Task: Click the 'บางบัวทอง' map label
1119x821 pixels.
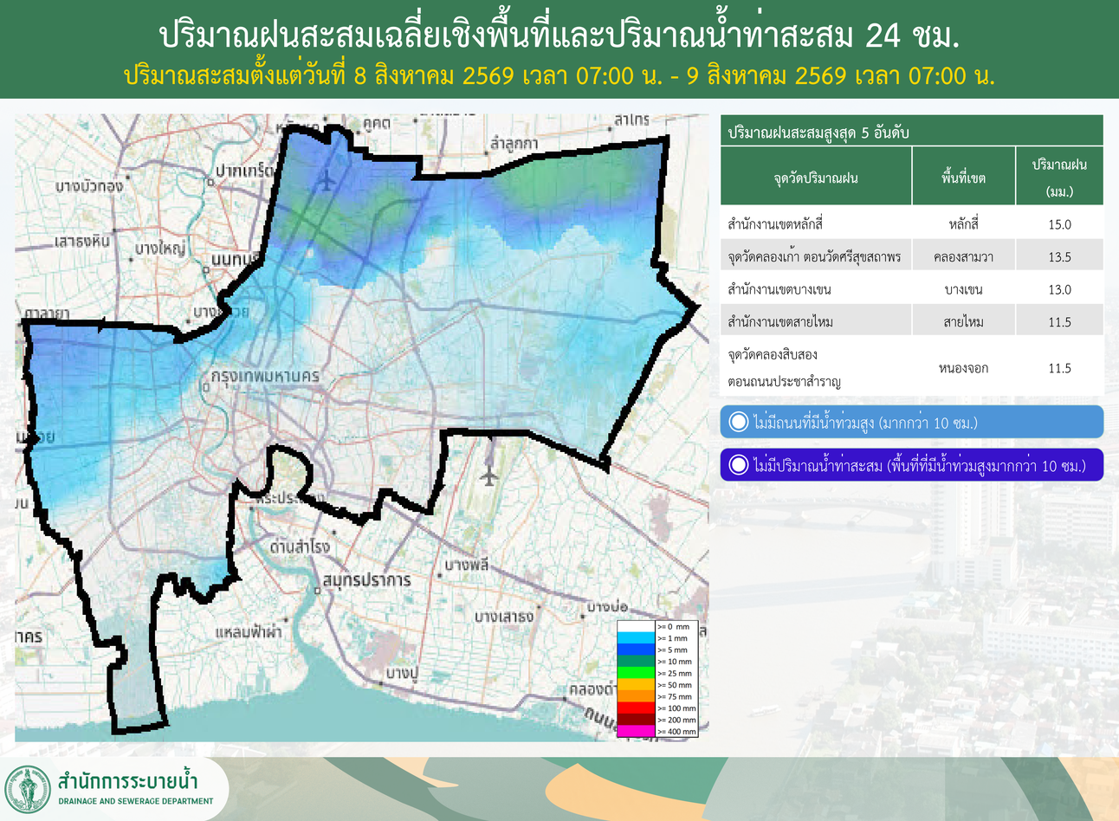Action: 88,185
